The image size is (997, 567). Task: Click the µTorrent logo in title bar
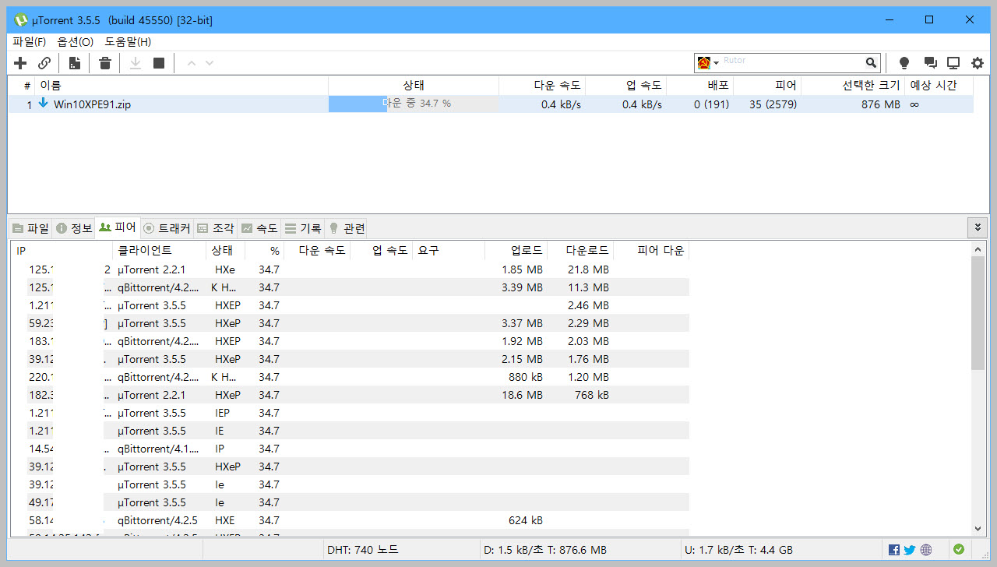pyautogui.click(x=21, y=20)
